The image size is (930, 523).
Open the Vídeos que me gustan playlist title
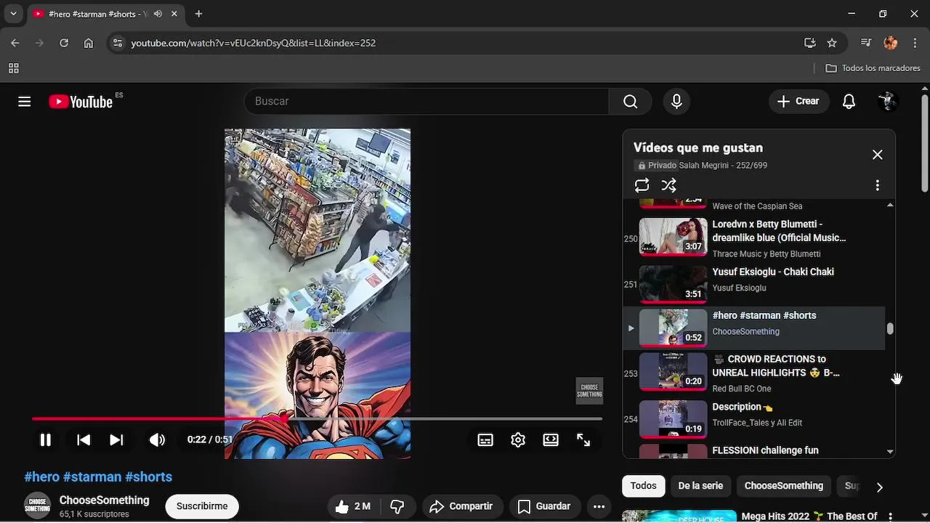coord(697,147)
